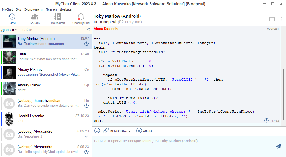Screen dimensions: 286x157
Task: Click Andrey Rakov's avatar thumbnail
Action: coord(9,88)
